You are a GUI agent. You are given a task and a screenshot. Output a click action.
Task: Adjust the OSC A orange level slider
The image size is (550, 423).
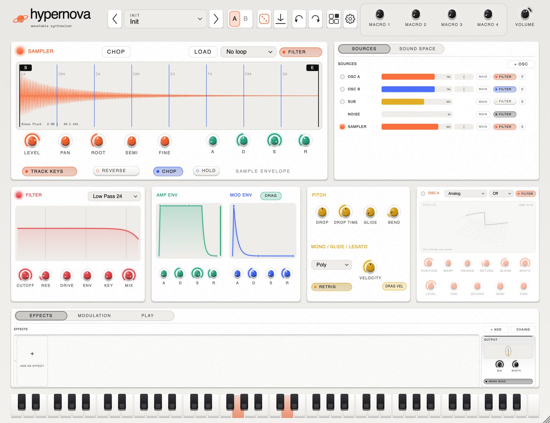[417, 77]
